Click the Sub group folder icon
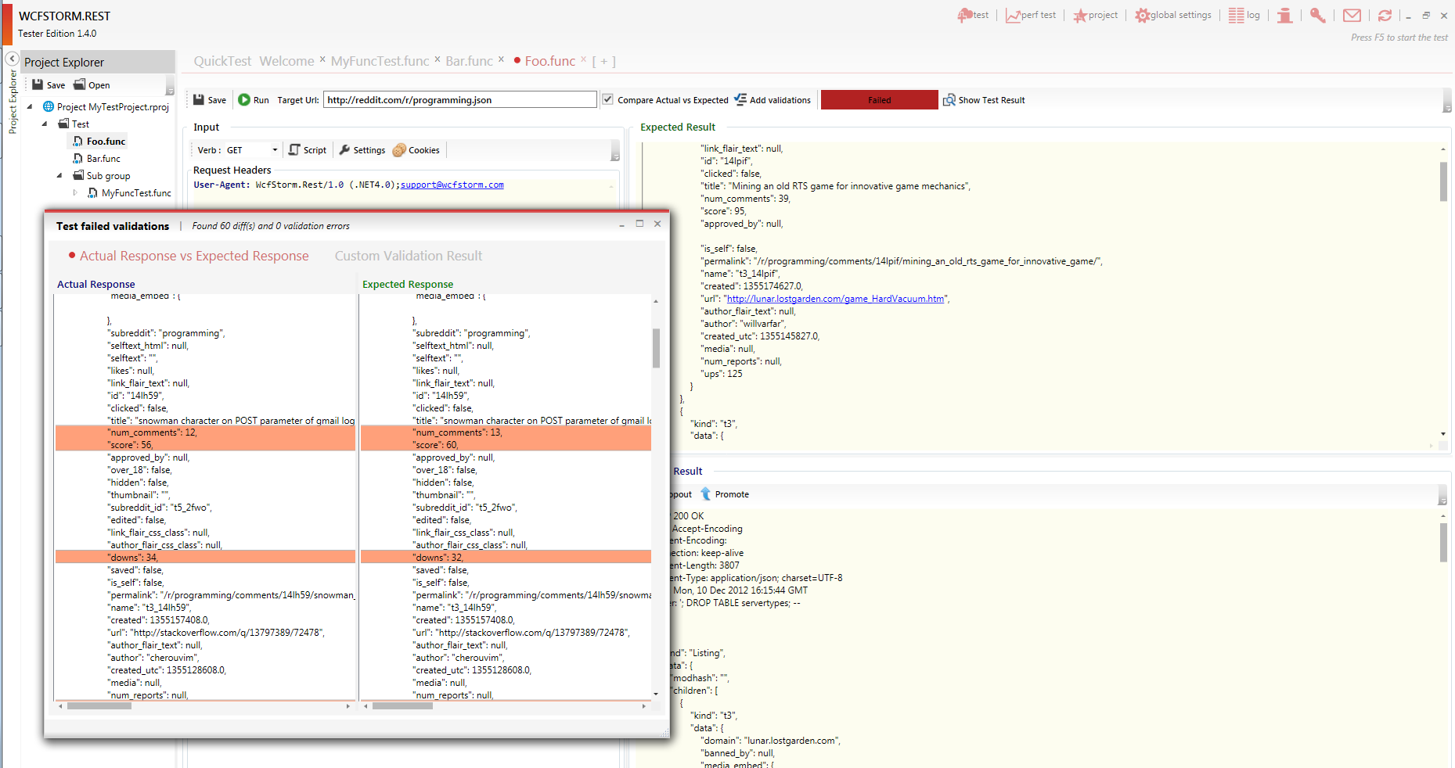This screenshot has width=1455, height=768. 78,175
